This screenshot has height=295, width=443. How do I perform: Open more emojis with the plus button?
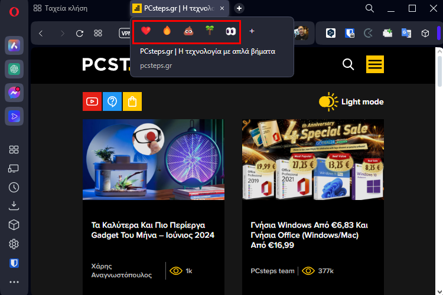pos(252,31)
